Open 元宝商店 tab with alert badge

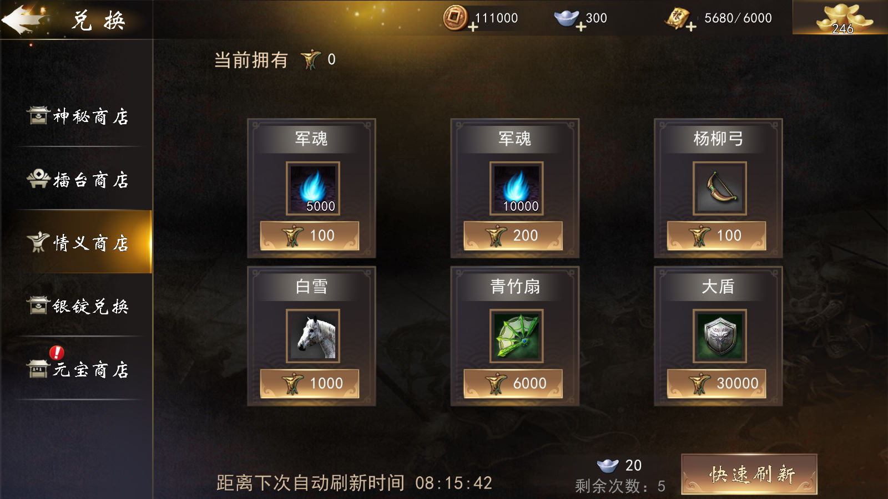[78, 369]
